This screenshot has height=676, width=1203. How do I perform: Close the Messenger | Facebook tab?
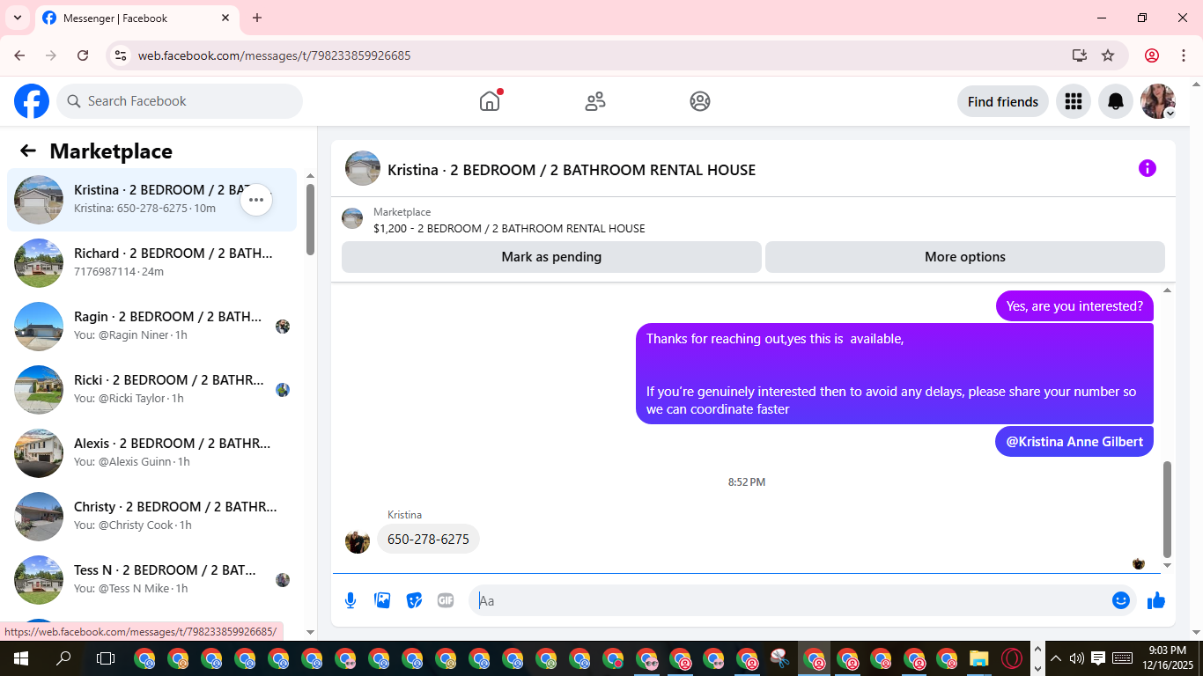click(225, 18)
